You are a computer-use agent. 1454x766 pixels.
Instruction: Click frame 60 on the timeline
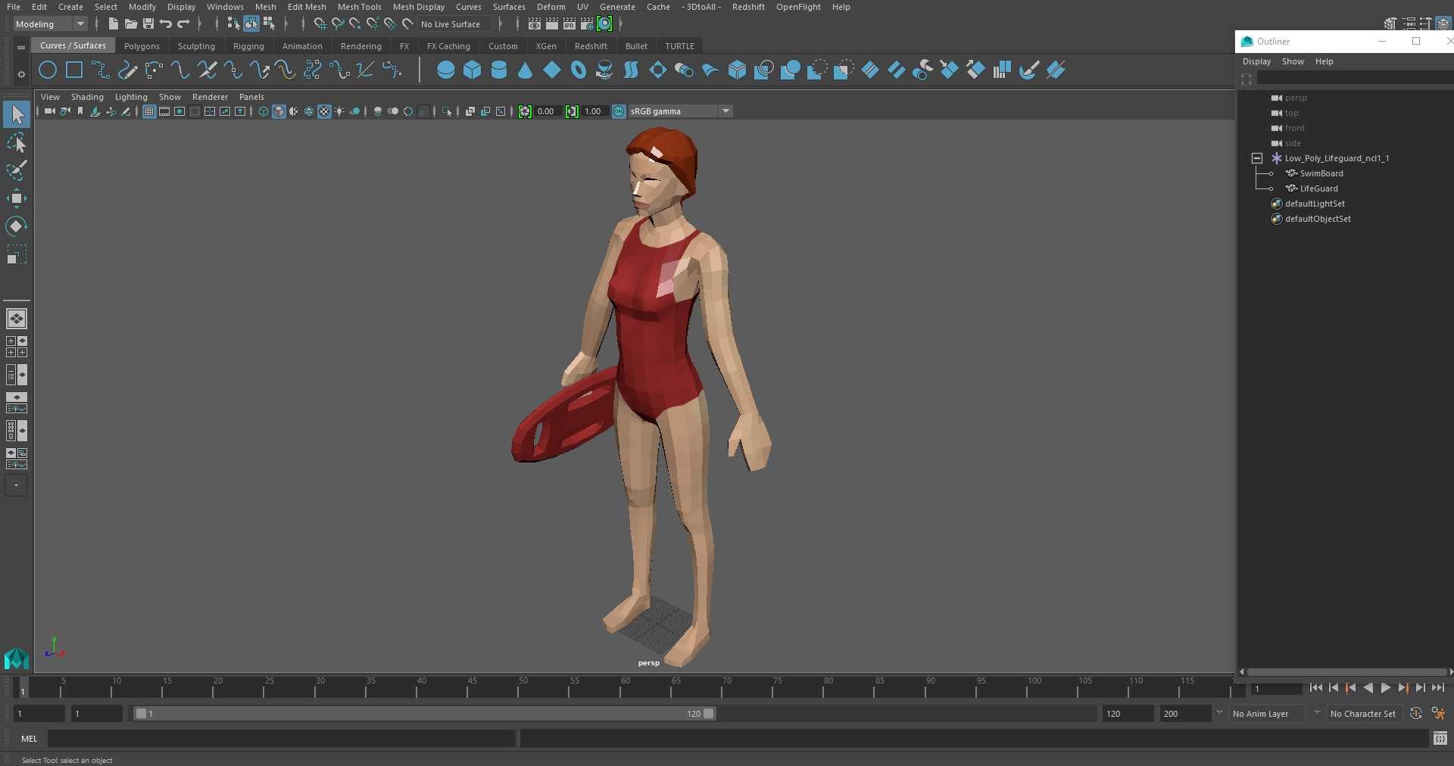coord(626,687)
